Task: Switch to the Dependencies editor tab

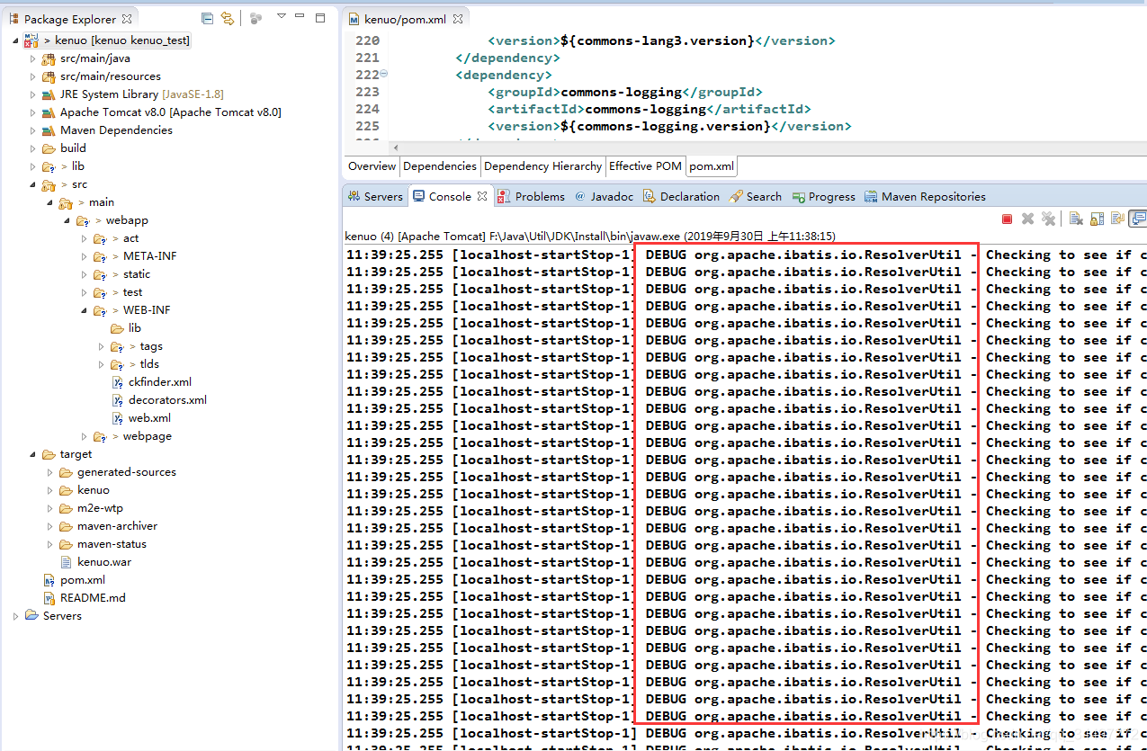Action: point(440,165)
